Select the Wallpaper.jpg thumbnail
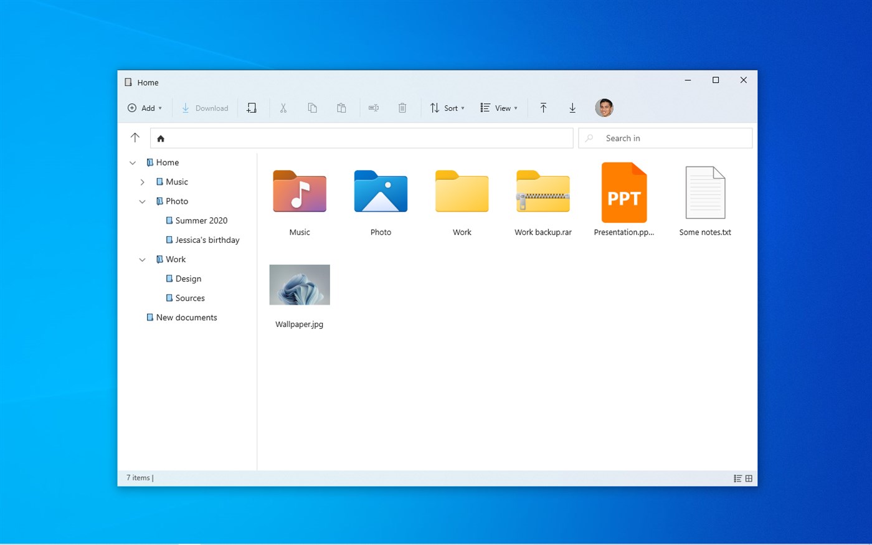 300,285
